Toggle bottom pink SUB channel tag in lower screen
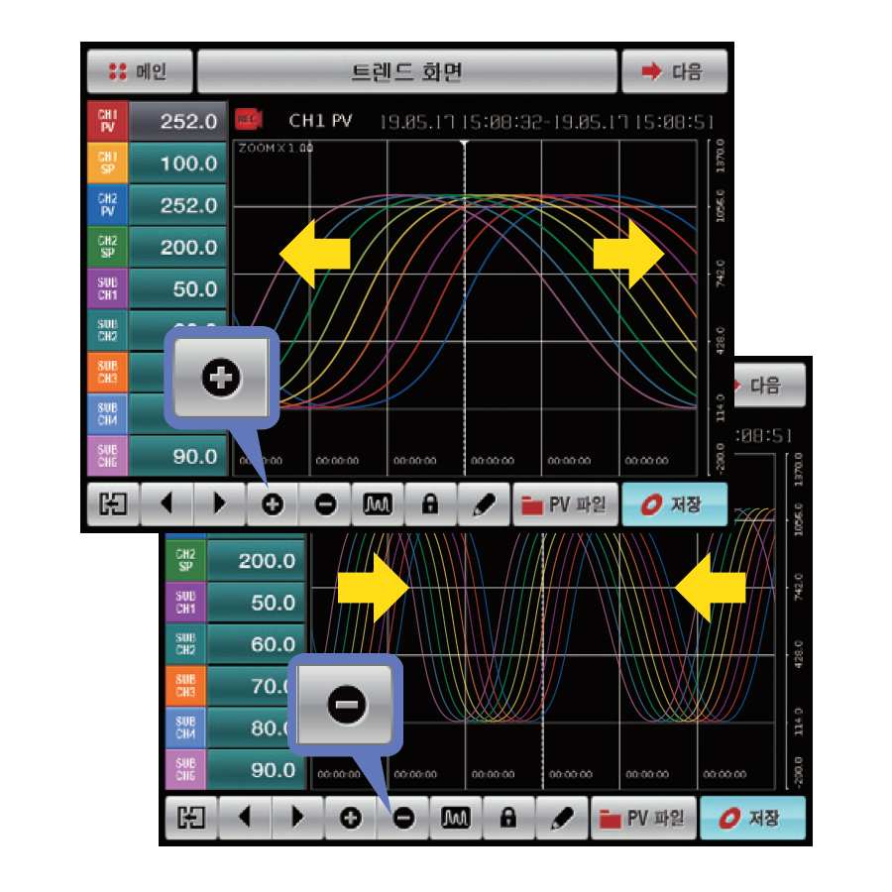 [186, 770]
